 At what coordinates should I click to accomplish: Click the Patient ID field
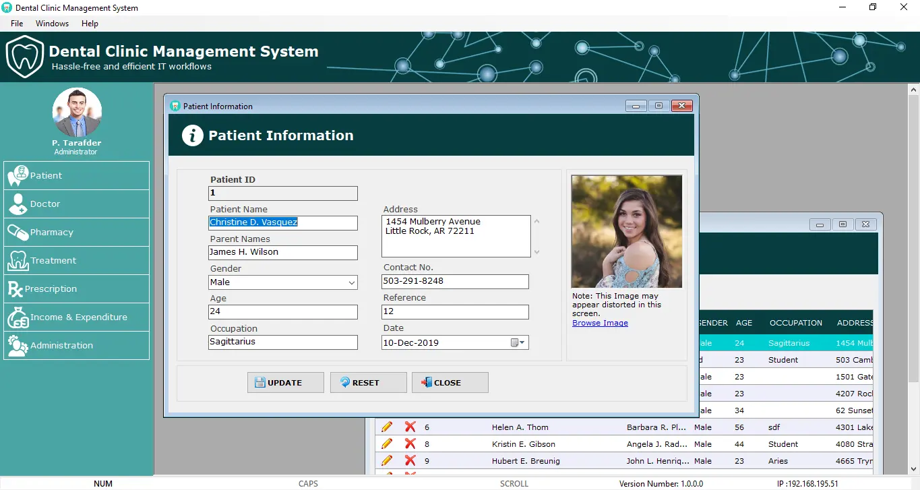tap(283, 193)
